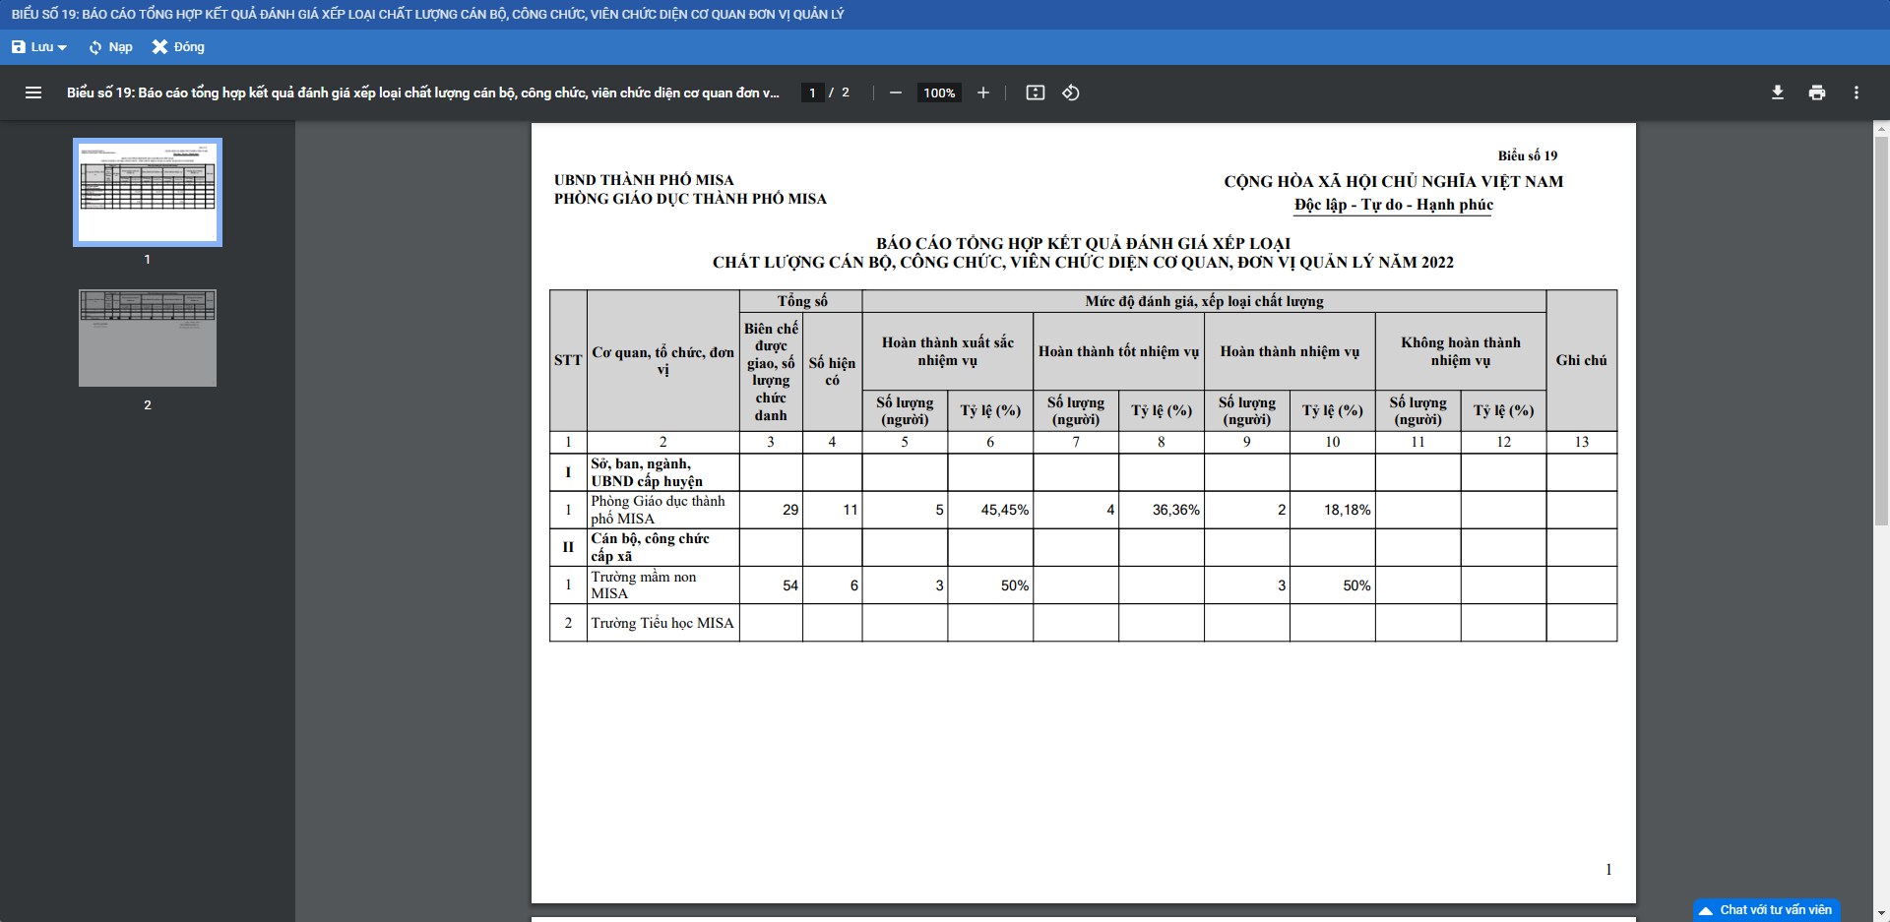The height and width of the screenshot is (922, 1890).
Task: Rotate the document counterclockwise
Action: click(1071, 92)
